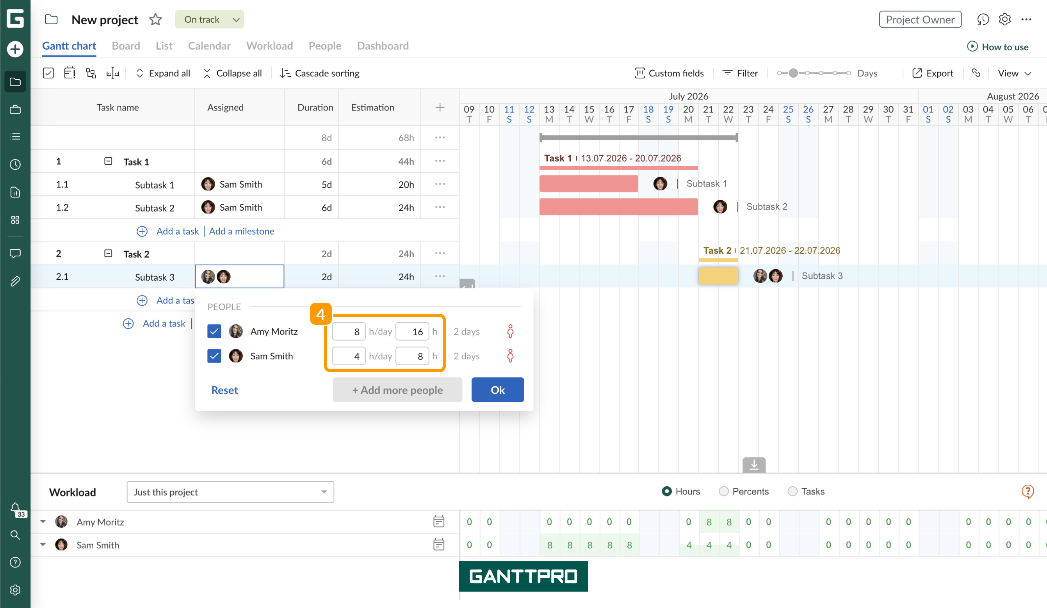Image resolution: width=1047 pixels, height=608 pixels.
Task: Click the Days zoom slider handle
Action: (793, 73)
